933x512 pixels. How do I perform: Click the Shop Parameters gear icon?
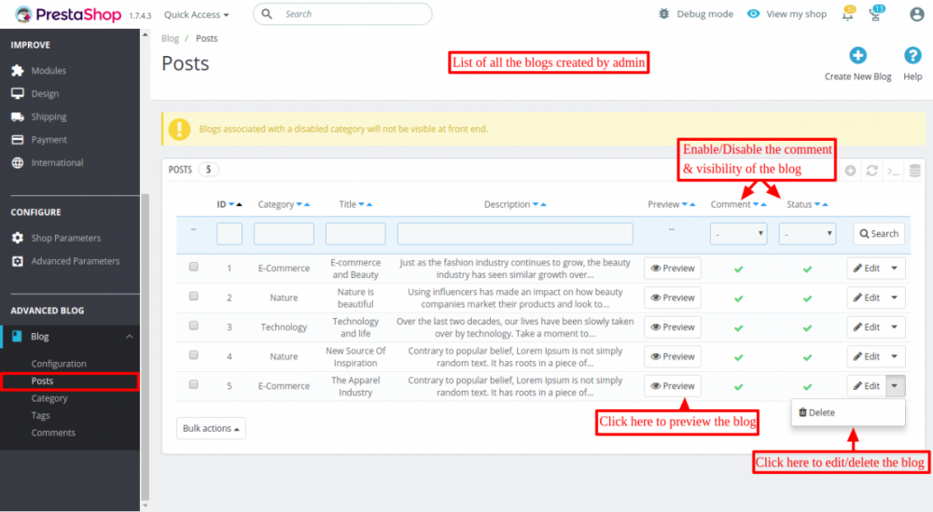tap(18, 238)
